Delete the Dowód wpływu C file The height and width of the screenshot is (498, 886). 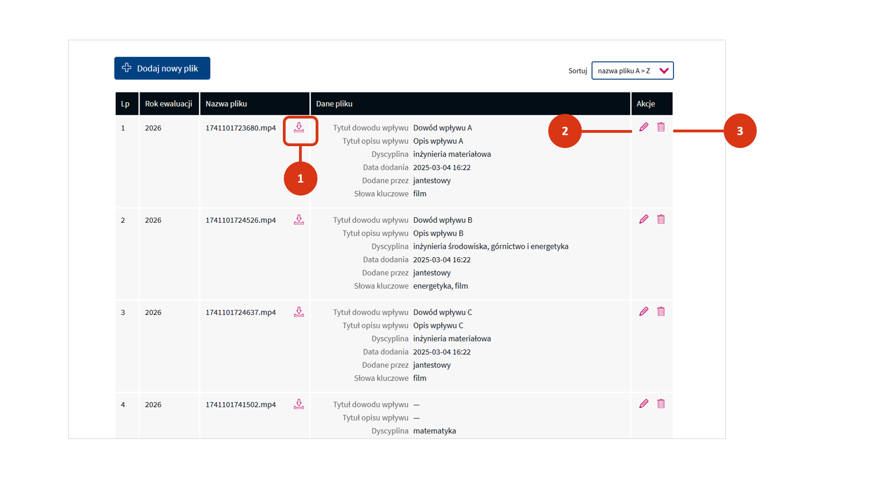tap(661, 312)
